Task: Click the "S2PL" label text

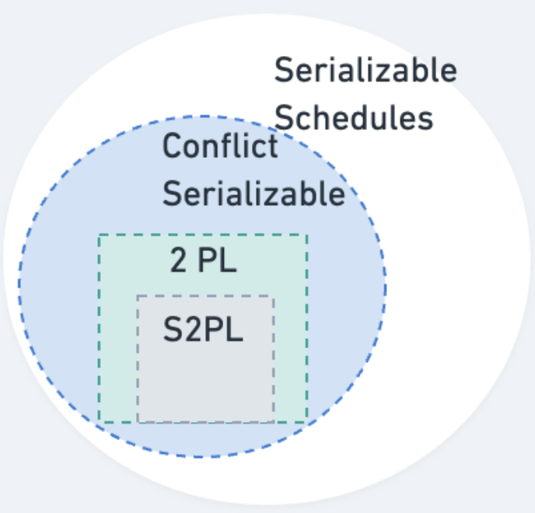Action: 202,330
